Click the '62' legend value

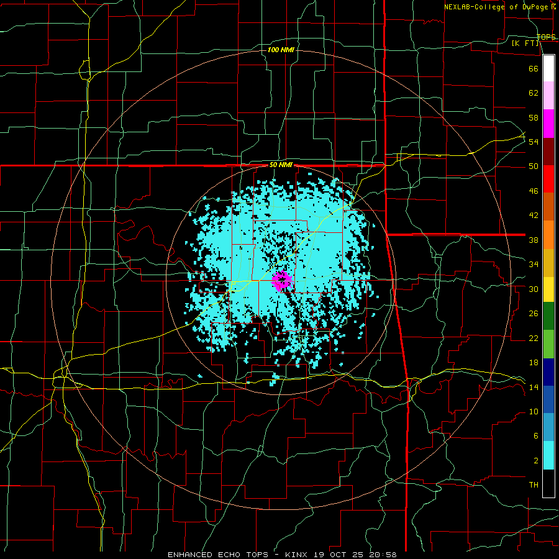(534, 93)
